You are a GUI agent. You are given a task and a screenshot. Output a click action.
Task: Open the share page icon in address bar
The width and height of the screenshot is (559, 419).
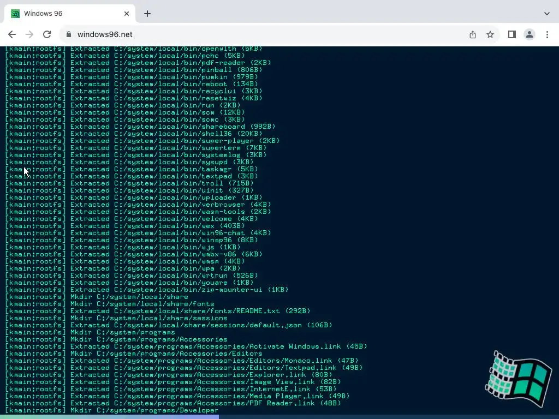point(473,34)
